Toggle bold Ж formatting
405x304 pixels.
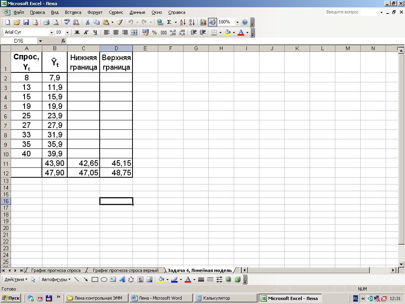point(77,32)
